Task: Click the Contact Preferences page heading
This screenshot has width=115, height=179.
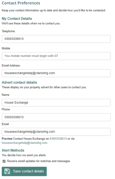Action: 21,3
